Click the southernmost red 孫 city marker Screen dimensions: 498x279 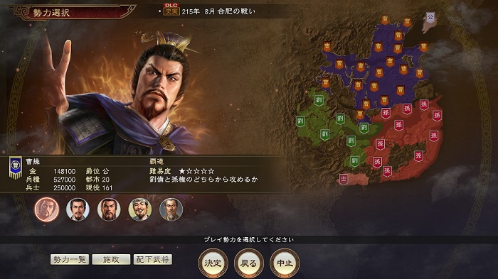click(387, 171)
